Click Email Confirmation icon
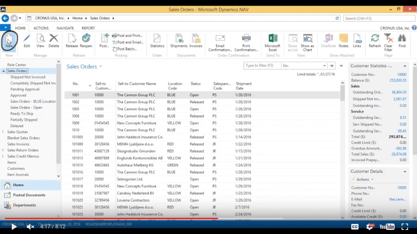Viewport: 417px width, 234px height. coord(220,38)
